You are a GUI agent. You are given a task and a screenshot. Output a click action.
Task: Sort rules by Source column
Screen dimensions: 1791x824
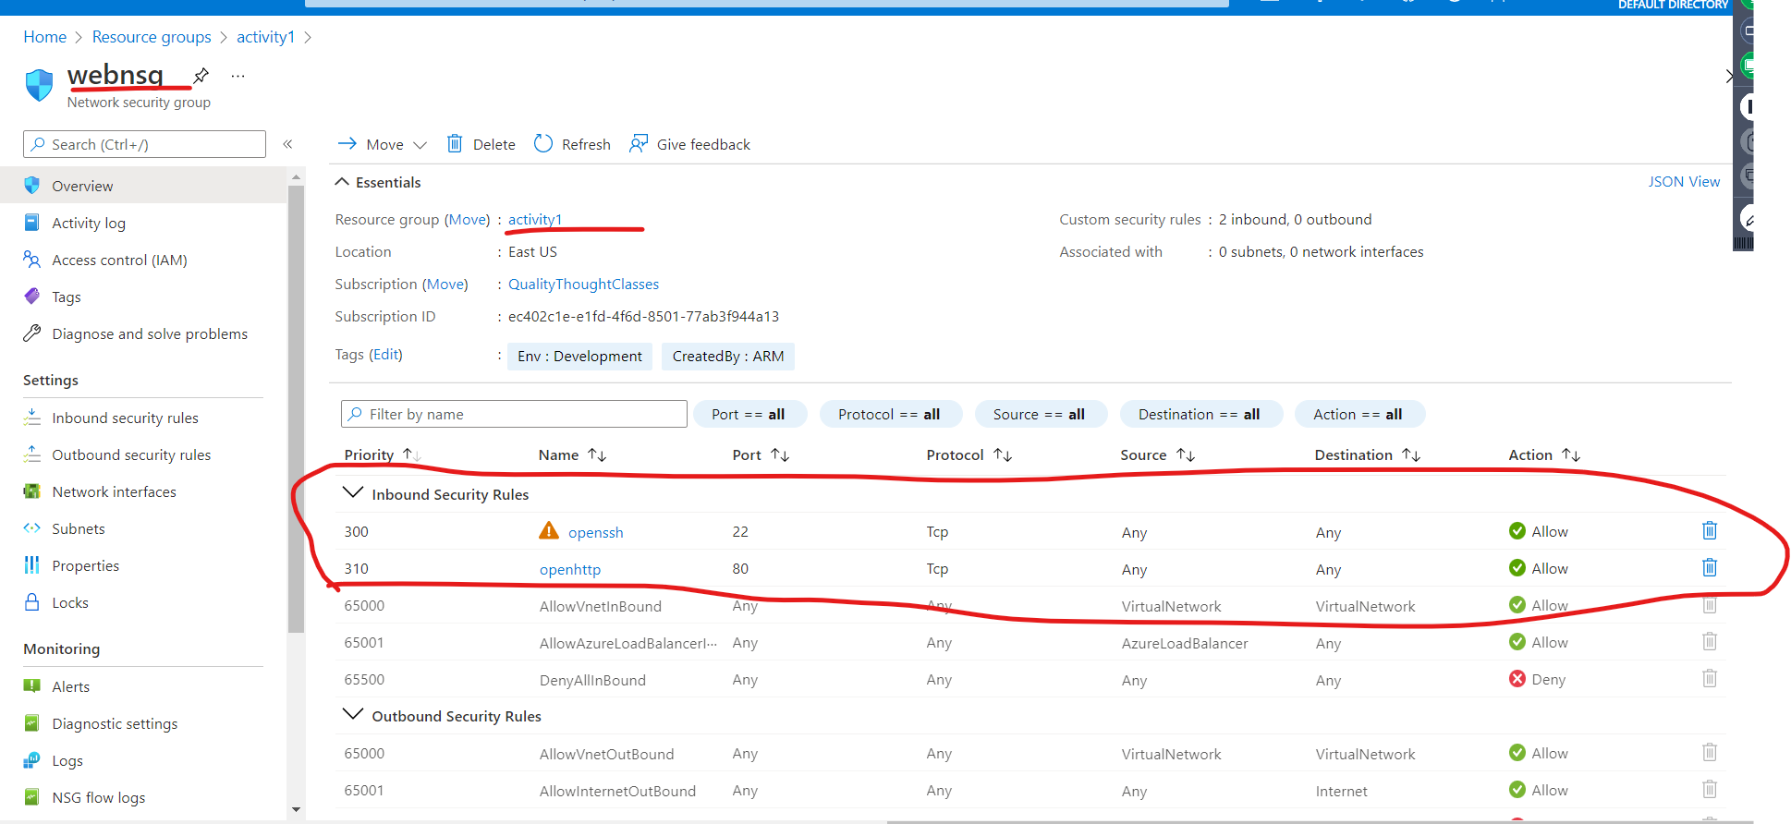coord(1158,454)
